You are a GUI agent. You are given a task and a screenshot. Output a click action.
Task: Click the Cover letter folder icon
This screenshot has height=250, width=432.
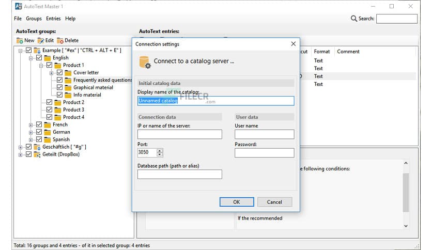(68, 73)
